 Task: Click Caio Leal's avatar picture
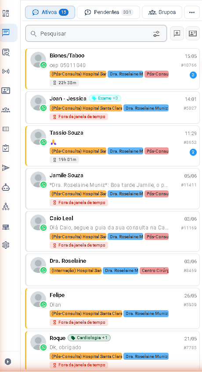38,222
